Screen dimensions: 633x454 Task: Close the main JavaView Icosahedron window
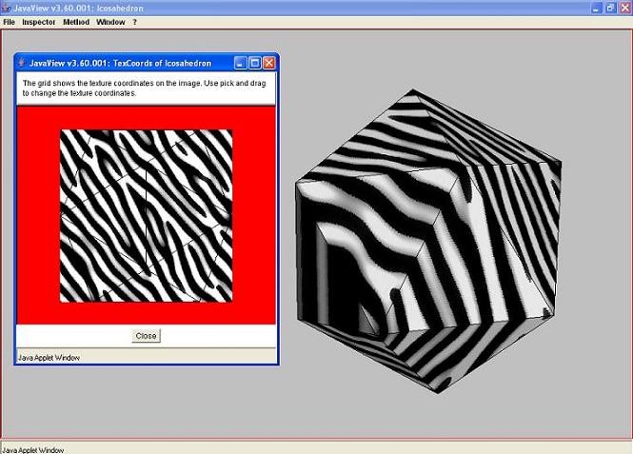click(624, 7)
